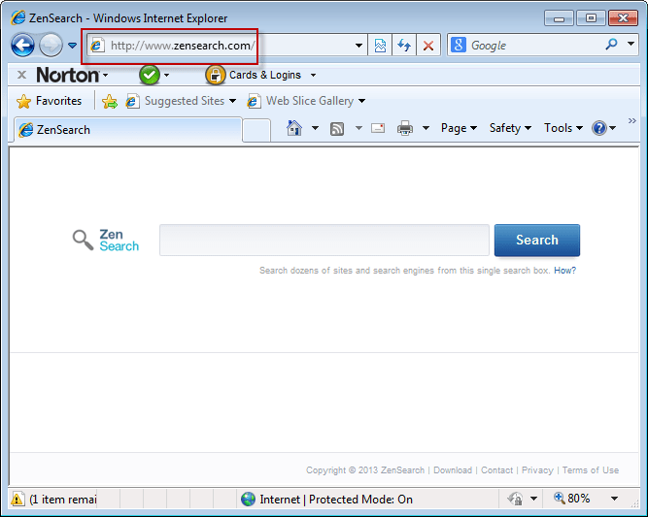Open Suggested Sites in the favorites bar

[x=181, y=101]
